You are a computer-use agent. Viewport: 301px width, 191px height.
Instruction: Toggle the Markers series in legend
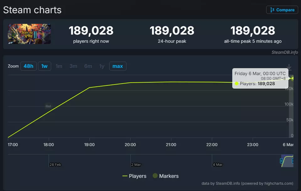pyautogui.click(x=165, y=176)
